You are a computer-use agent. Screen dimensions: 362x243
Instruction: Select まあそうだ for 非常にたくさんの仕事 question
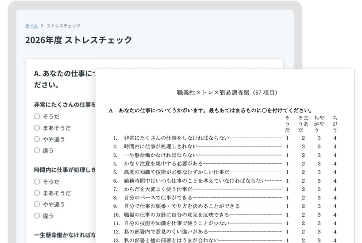click(x=37, y=128)
